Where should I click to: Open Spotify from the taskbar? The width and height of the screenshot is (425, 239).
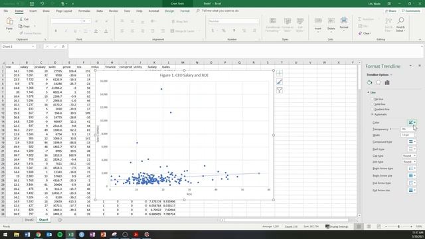click(x=60, y=234)
